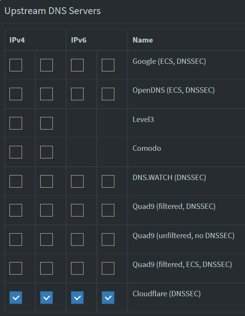This screenshot has width=245, height=316.
Task: Select second IPv4 checkbox for Level3
Action: point(46,123)
